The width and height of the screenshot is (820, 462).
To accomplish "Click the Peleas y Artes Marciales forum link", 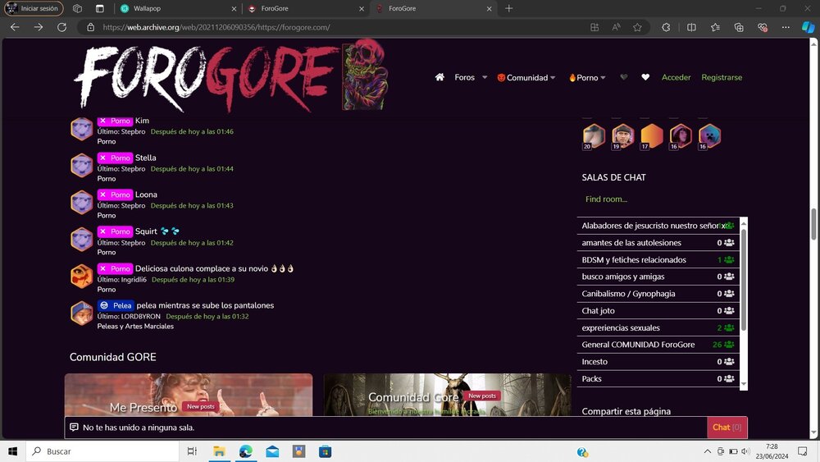I will click(x=135, y=326).
